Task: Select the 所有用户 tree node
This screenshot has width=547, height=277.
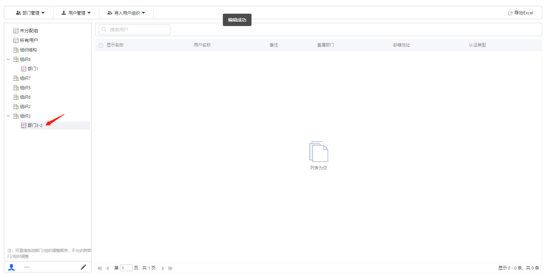Action: [x=29, y=40]
